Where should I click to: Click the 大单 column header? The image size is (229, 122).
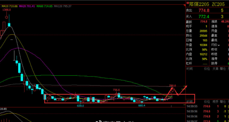pyautogui.click(x=215, y=69)
